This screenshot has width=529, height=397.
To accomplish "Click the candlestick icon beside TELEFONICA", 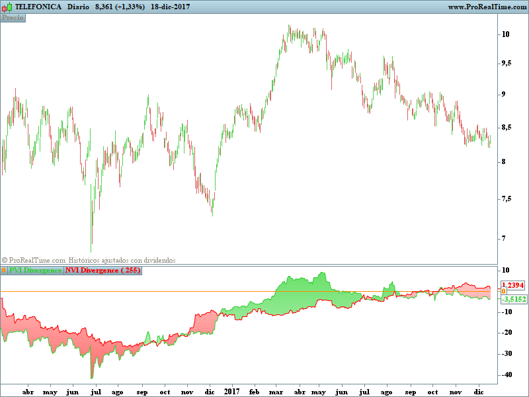I will click(x=7, y=7).
